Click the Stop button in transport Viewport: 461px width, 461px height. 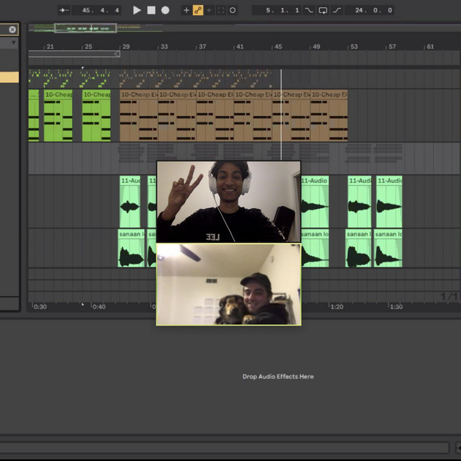pyautogui.click(x=151, y=10)
